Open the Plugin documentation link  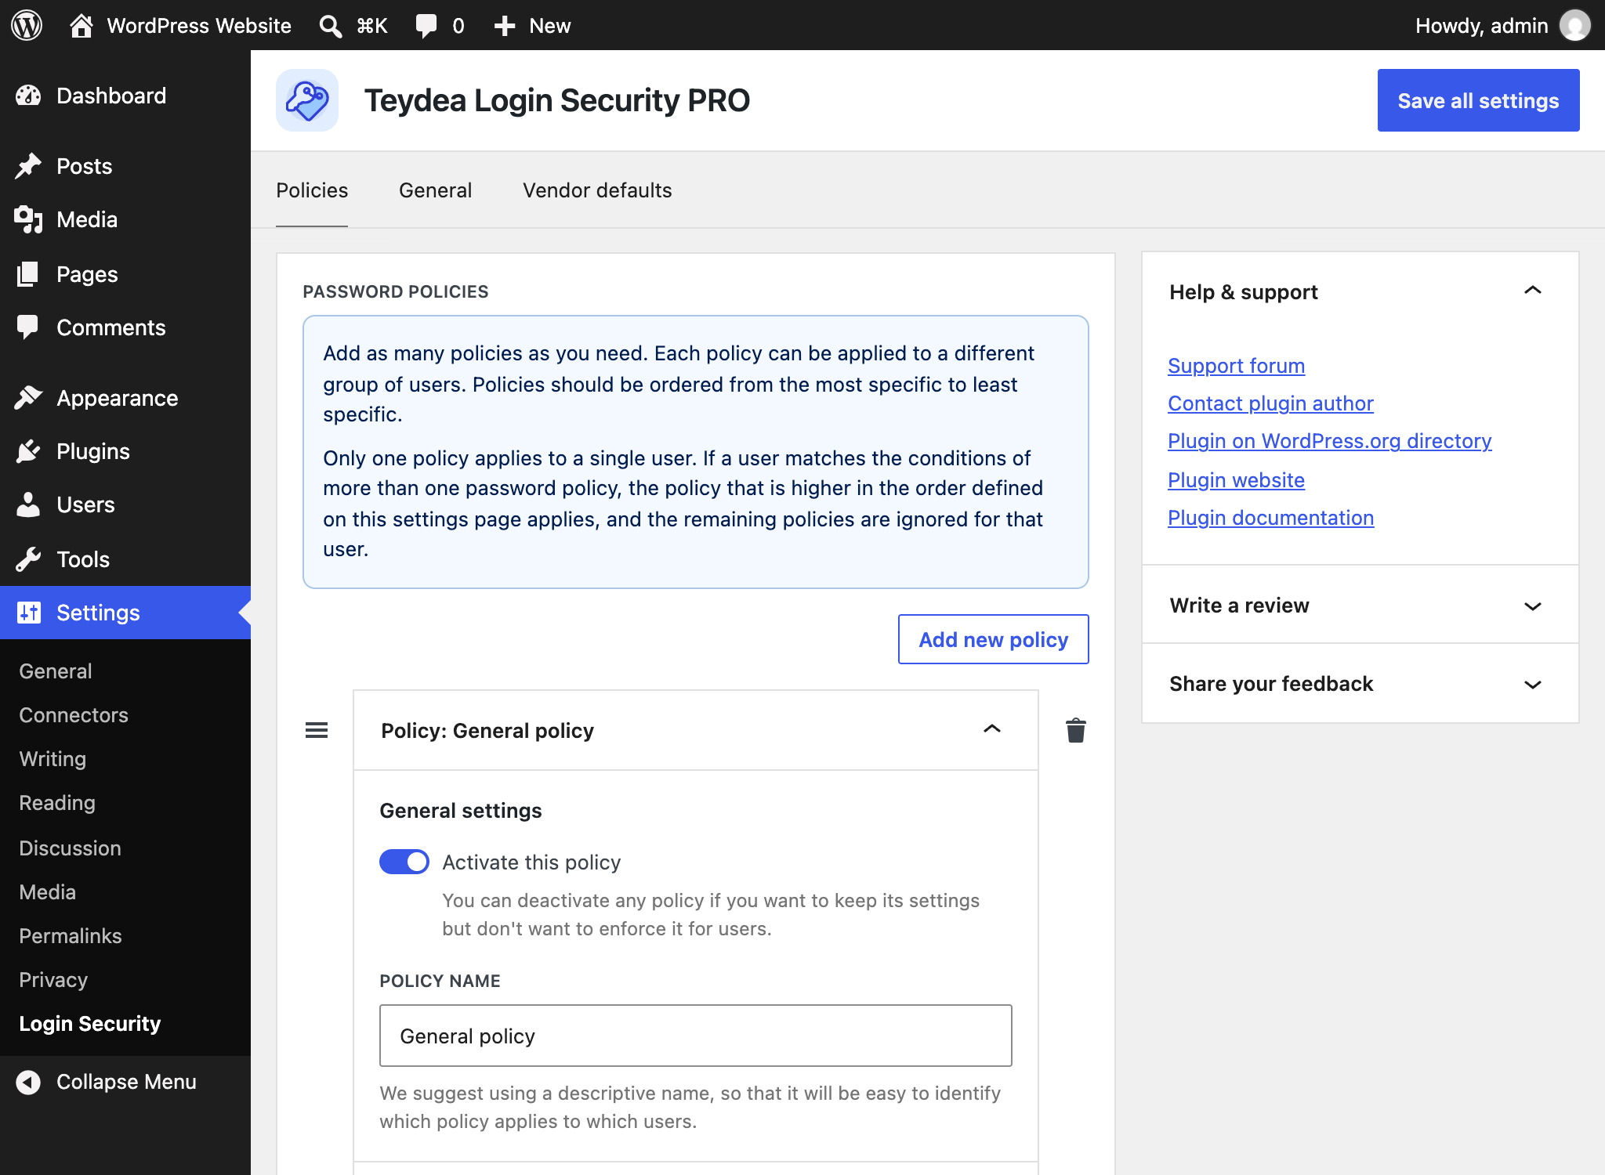tap(1270, 518)
